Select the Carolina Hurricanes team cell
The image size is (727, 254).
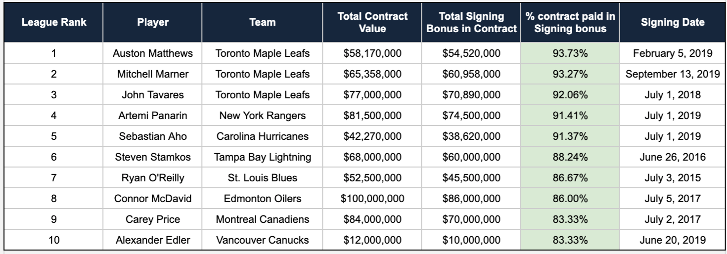263,136
